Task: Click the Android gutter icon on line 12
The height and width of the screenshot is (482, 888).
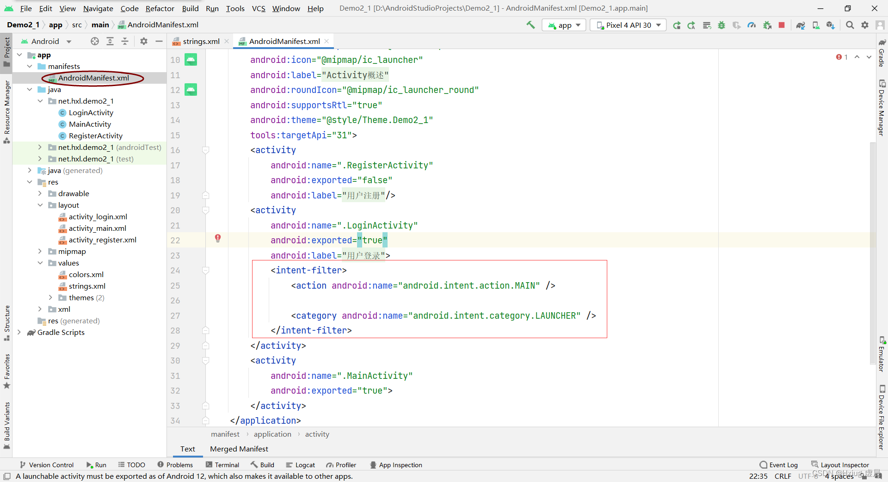Action: point(191,89)
